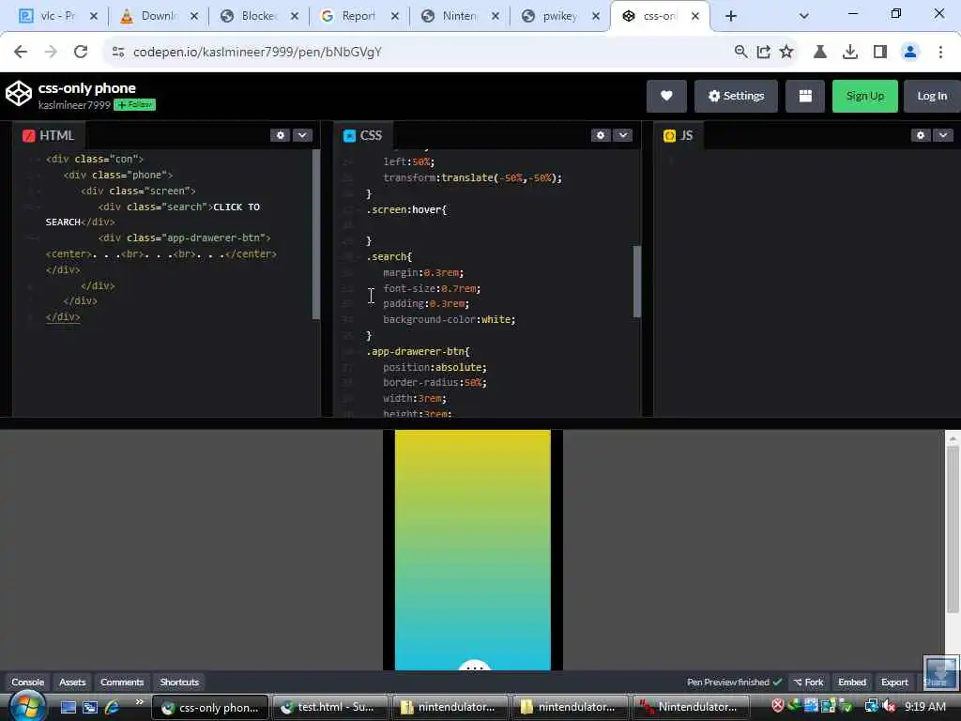Expand HTML editor dropdown chevron
Image resolution: width=961 pixels, height=721 pixels.
(x=302, y=135)
